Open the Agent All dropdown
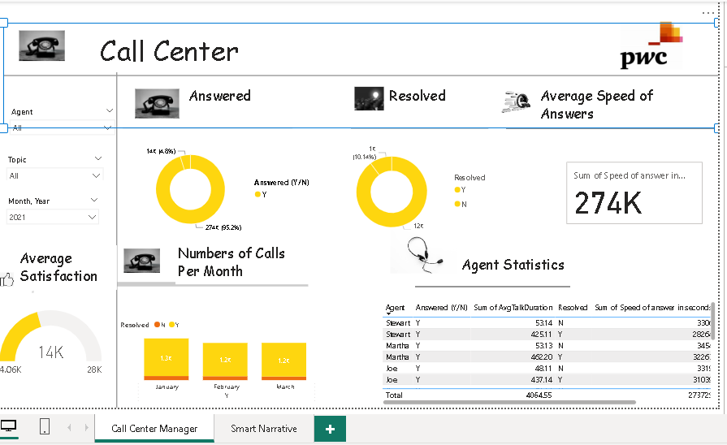This screenshot has height=445, width=727. point(62,128)
